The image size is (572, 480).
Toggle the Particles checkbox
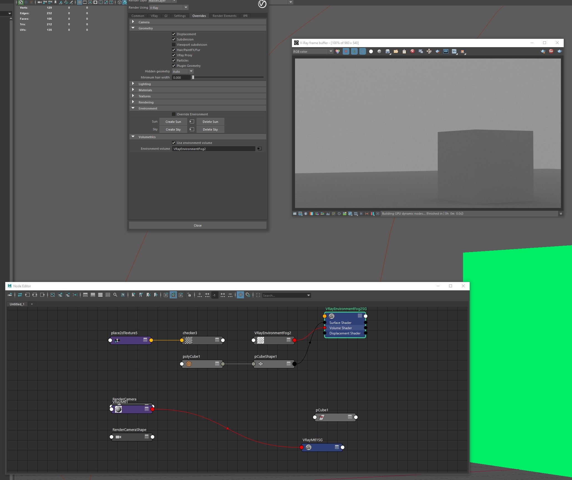coord(174,60)
